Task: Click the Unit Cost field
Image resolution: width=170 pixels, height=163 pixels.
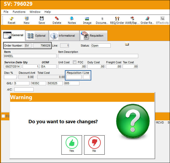Action: (72, 66)
